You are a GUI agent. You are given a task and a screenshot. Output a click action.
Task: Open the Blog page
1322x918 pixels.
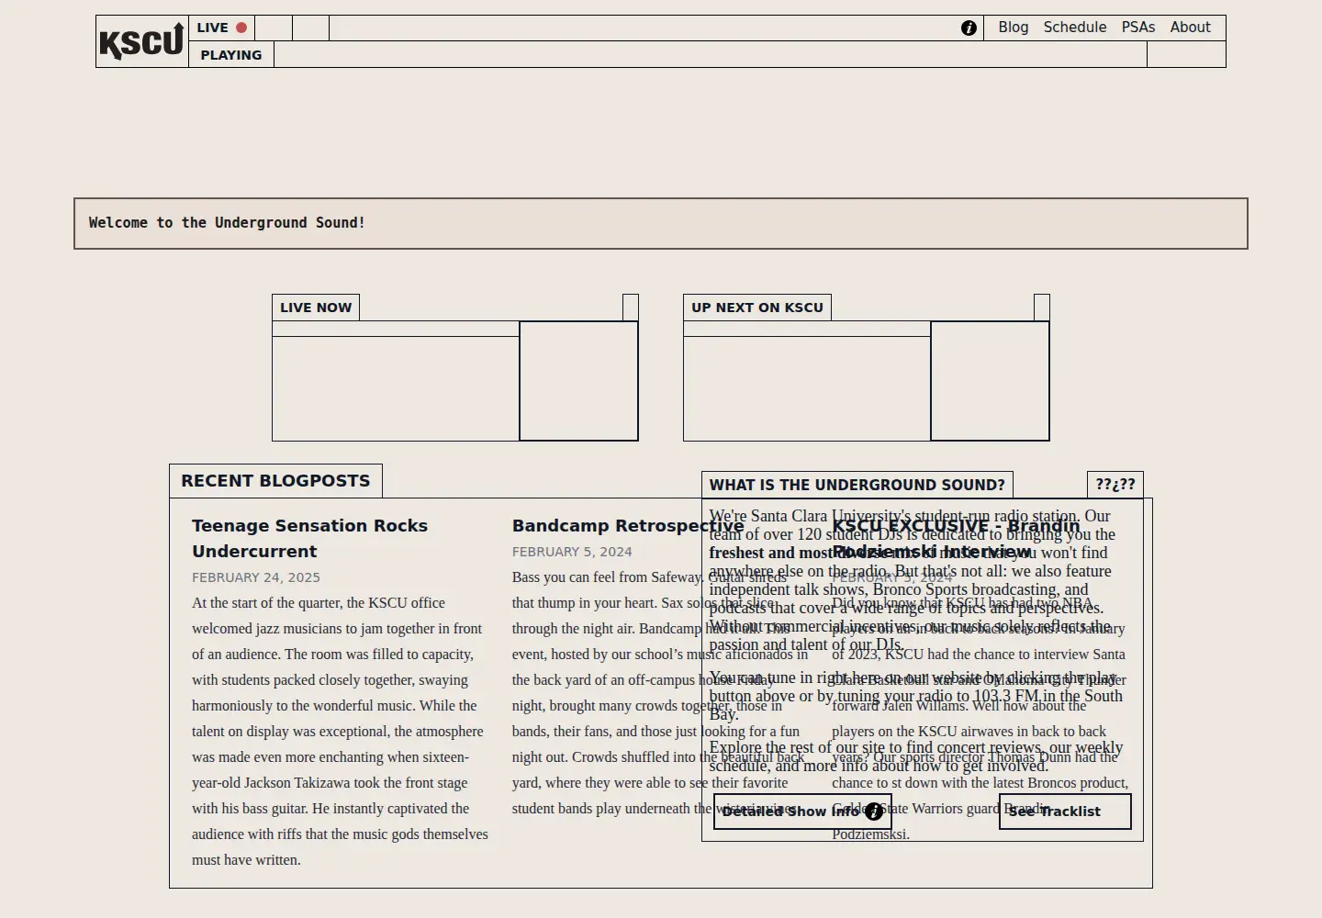[1014, 28]
